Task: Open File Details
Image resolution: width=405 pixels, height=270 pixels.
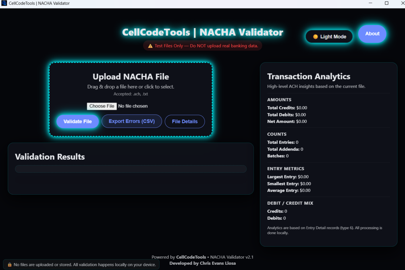Action: coord(185,122)
